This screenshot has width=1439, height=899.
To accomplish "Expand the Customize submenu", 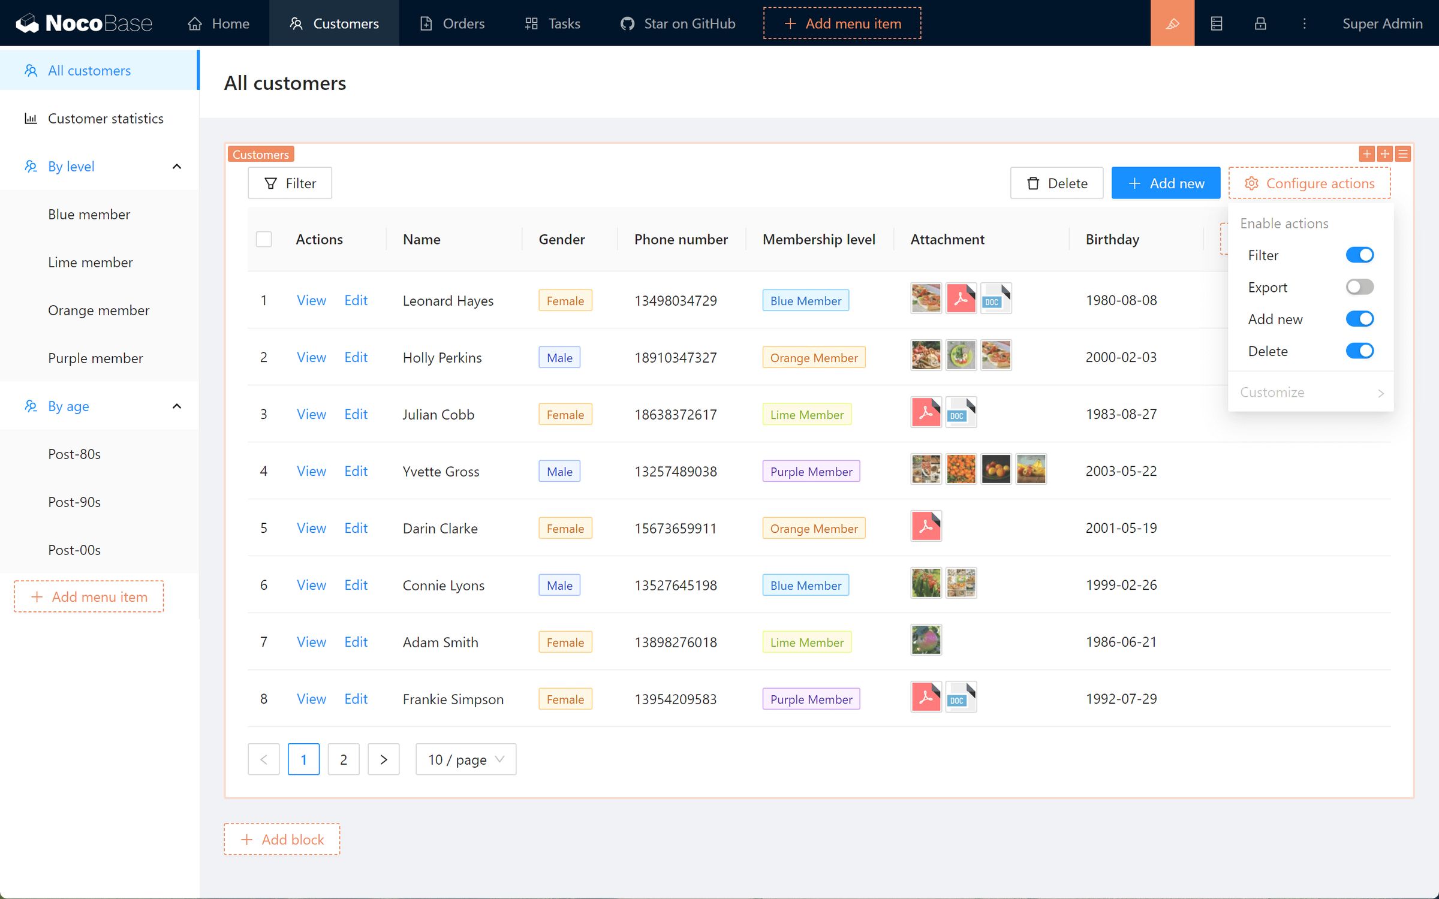I will pyautogui.click(x=1310, y=392).
